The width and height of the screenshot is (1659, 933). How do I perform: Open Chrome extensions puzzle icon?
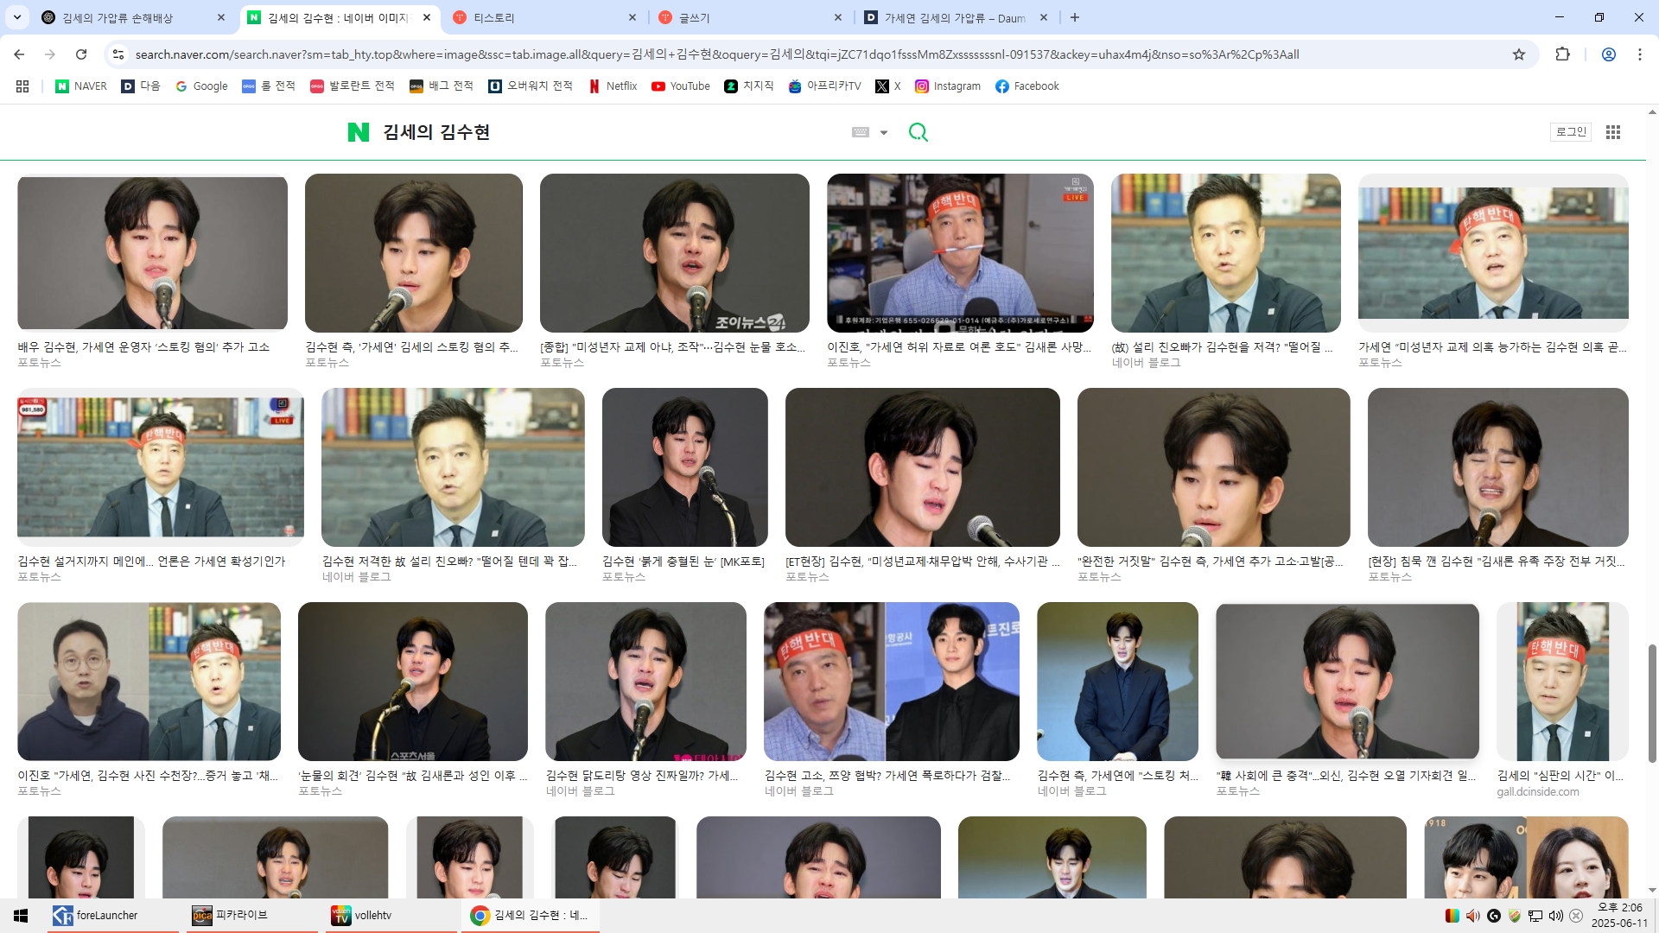1562,54
